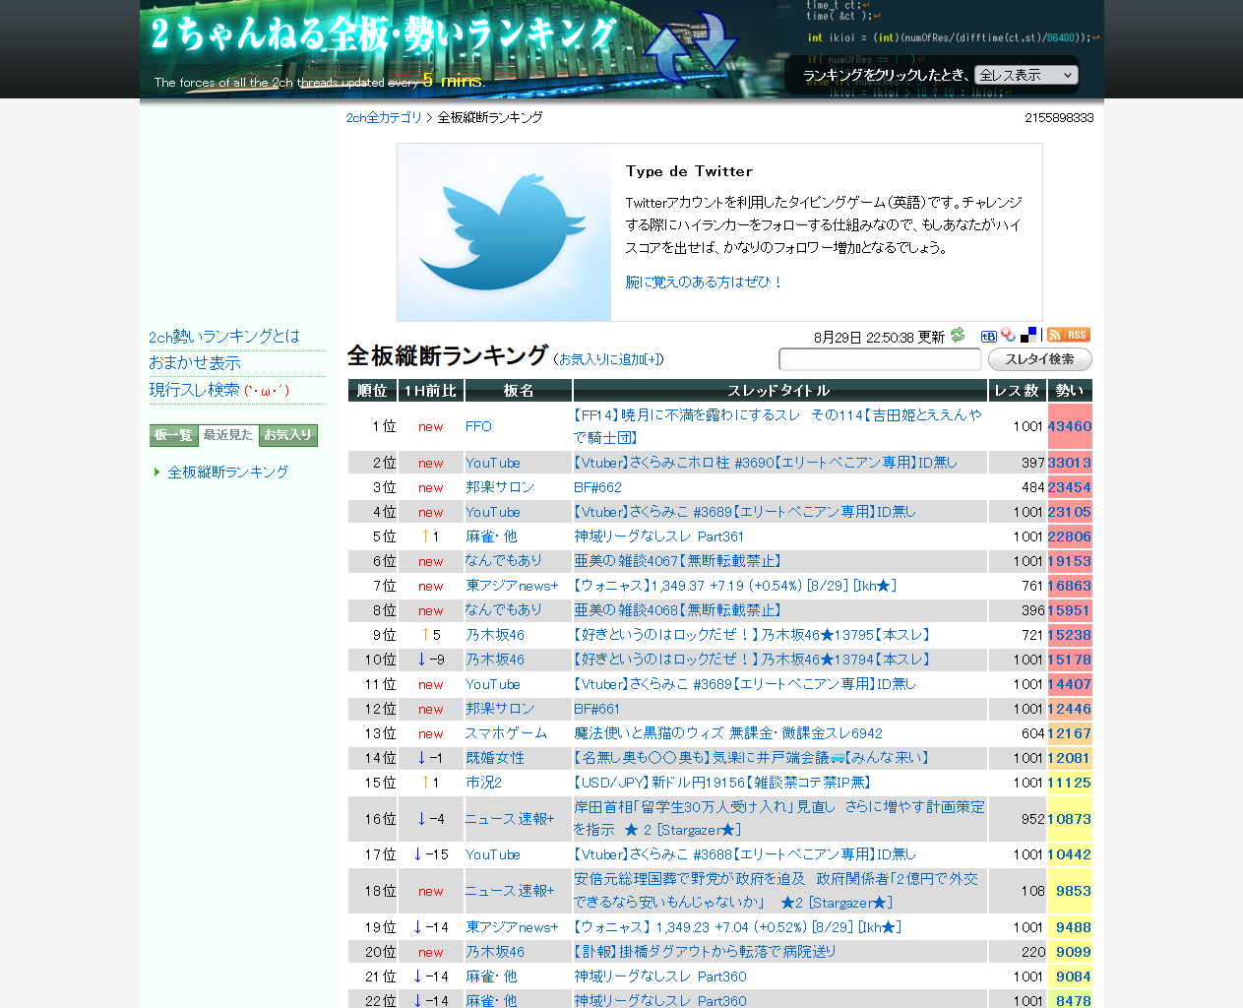This screenshot has width=1243, height=1008.
Task: Open 全板縦断ランキング in sidebar tree
Action: 227,472
